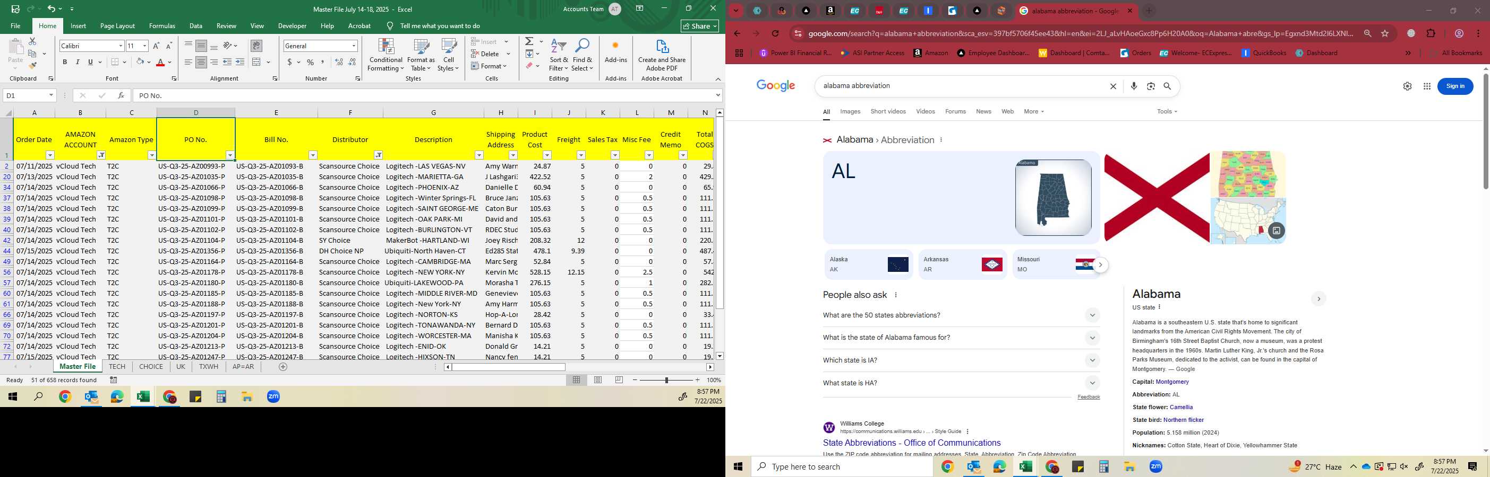Open Google Tools dropdown
Screen dimensions: 1490x477
pyautogui.click(x=1167, y=111)
